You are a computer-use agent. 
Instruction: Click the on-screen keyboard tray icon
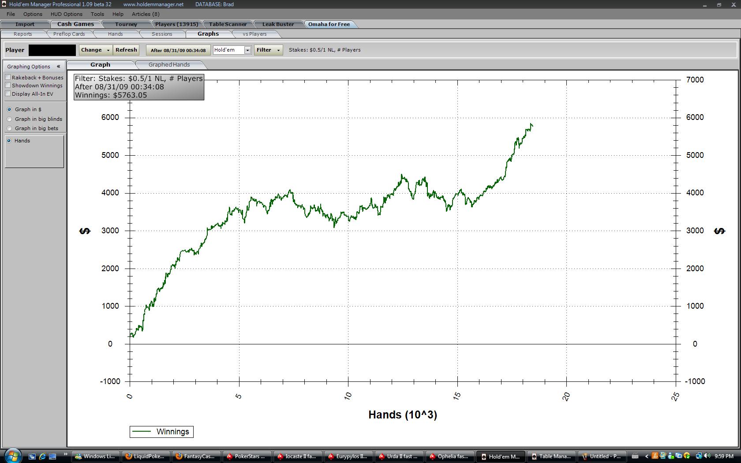(x=635, y=456)
